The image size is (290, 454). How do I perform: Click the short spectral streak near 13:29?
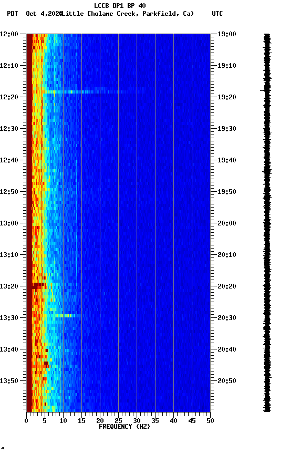[x=67, y=316]
